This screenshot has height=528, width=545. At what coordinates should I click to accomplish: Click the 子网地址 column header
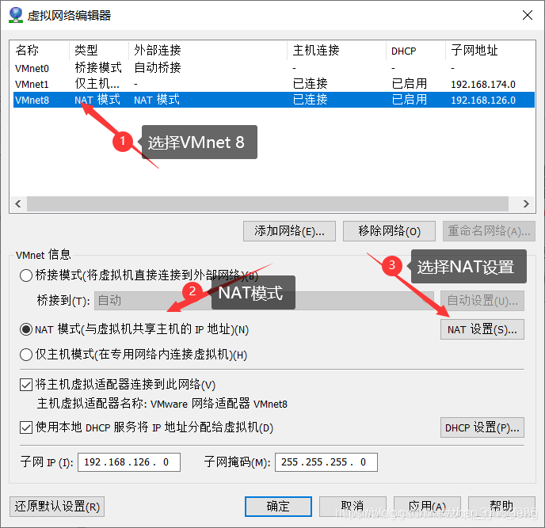pos(490,50)
